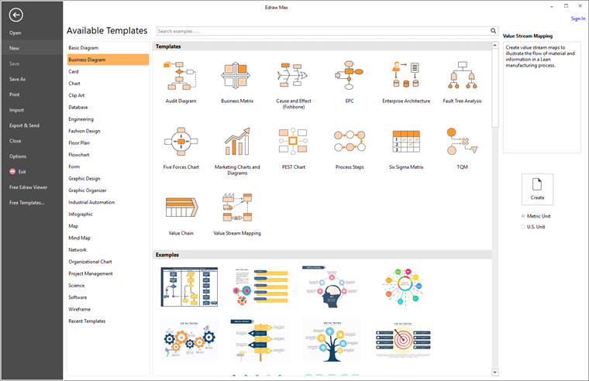
Task: Open Recent Templates in category list
Action: (108, 321)
